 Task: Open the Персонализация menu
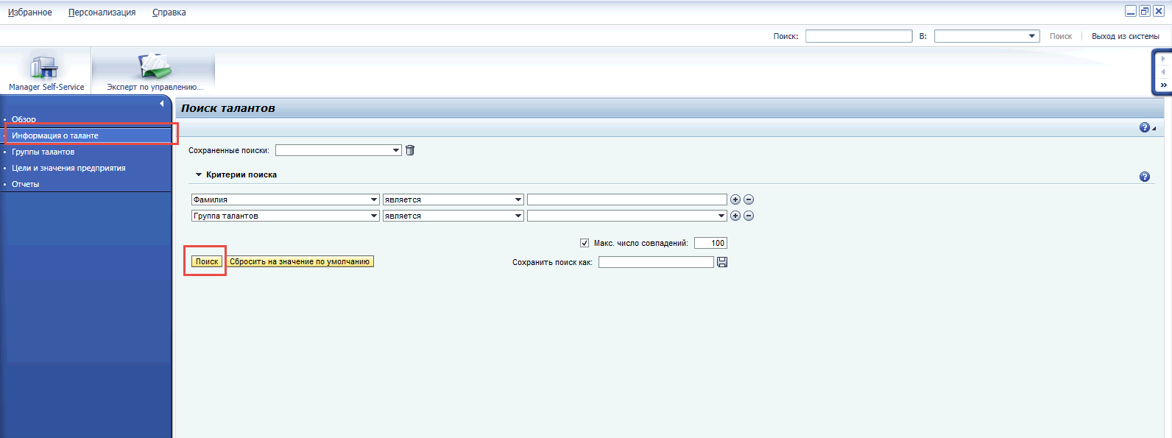pos(102,13)
